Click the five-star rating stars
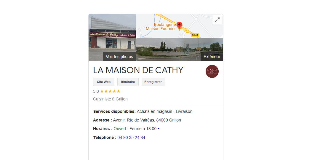320x160 pixels. (110, 91)
